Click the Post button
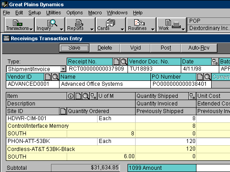Viewport: 230px width, 172px height. coord(166,48)
